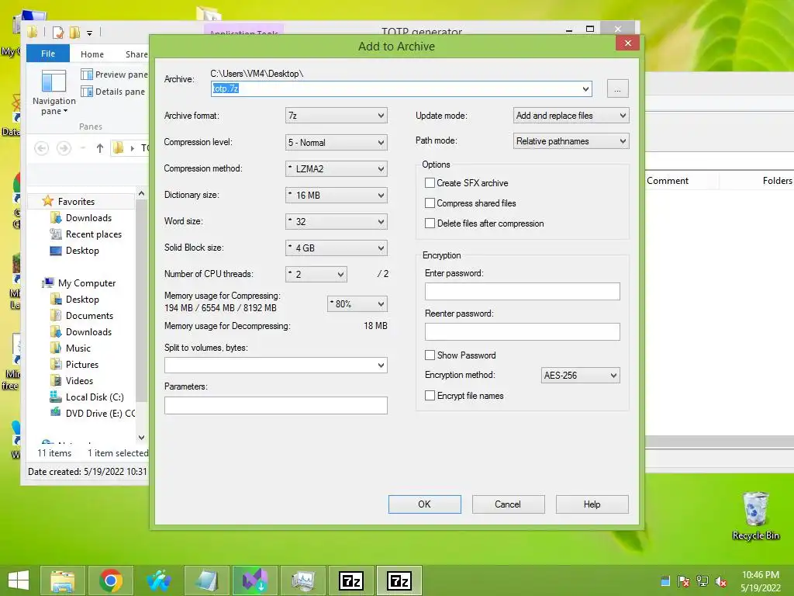The image size is (794, 596).
Task: Click the Parameters input field
Action: pyautogui.click(x=275, y=405)
